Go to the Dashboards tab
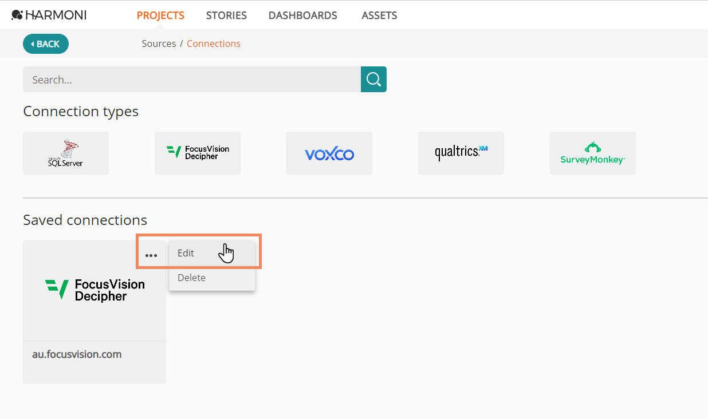This screenshot has height=419, width=708. click(x=302, y=15)
